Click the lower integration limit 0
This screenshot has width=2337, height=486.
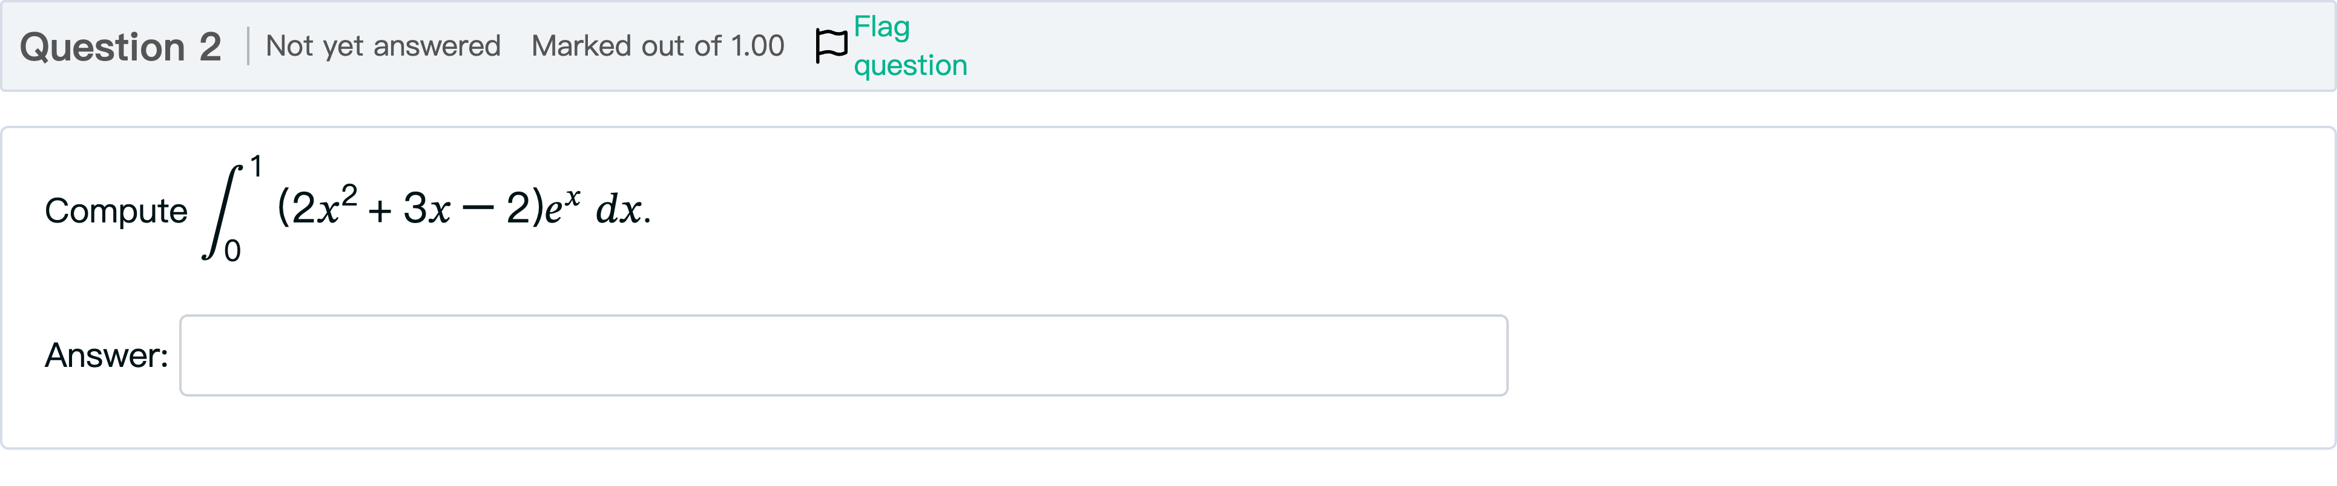coord(232,251)
